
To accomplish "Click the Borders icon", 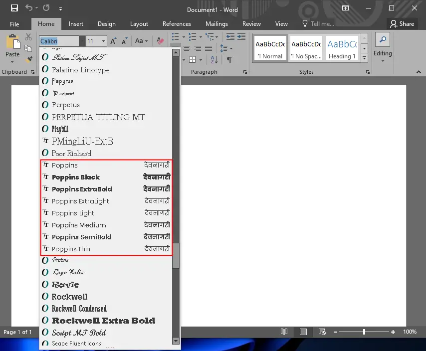I will (x=192, y=59).
